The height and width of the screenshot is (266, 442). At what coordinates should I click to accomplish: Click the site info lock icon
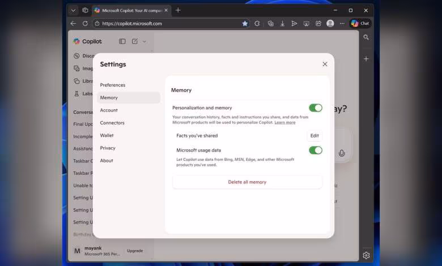(x=97, y=24)
